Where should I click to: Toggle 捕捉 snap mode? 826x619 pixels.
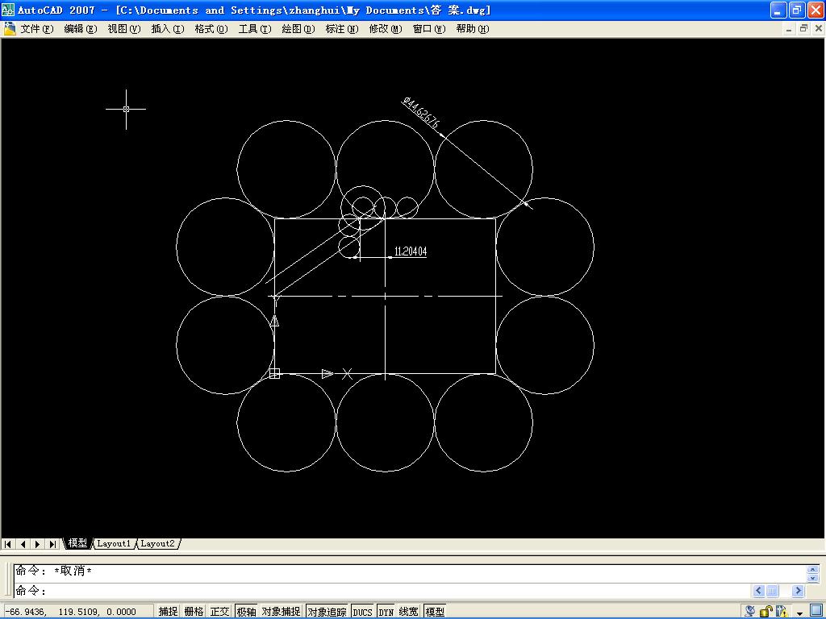[x=168, y=611]
